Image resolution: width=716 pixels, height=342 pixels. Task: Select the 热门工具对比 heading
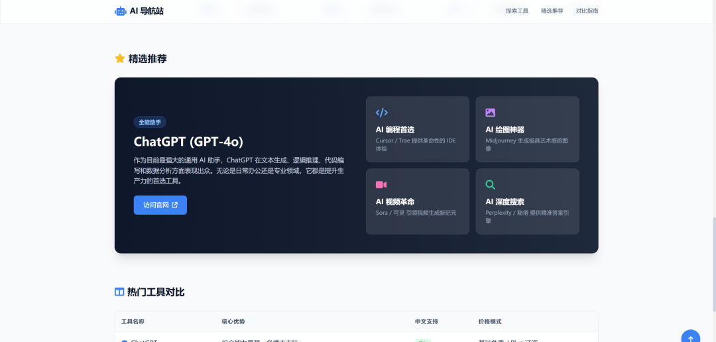pyautogui.click(x=156, y=292)
